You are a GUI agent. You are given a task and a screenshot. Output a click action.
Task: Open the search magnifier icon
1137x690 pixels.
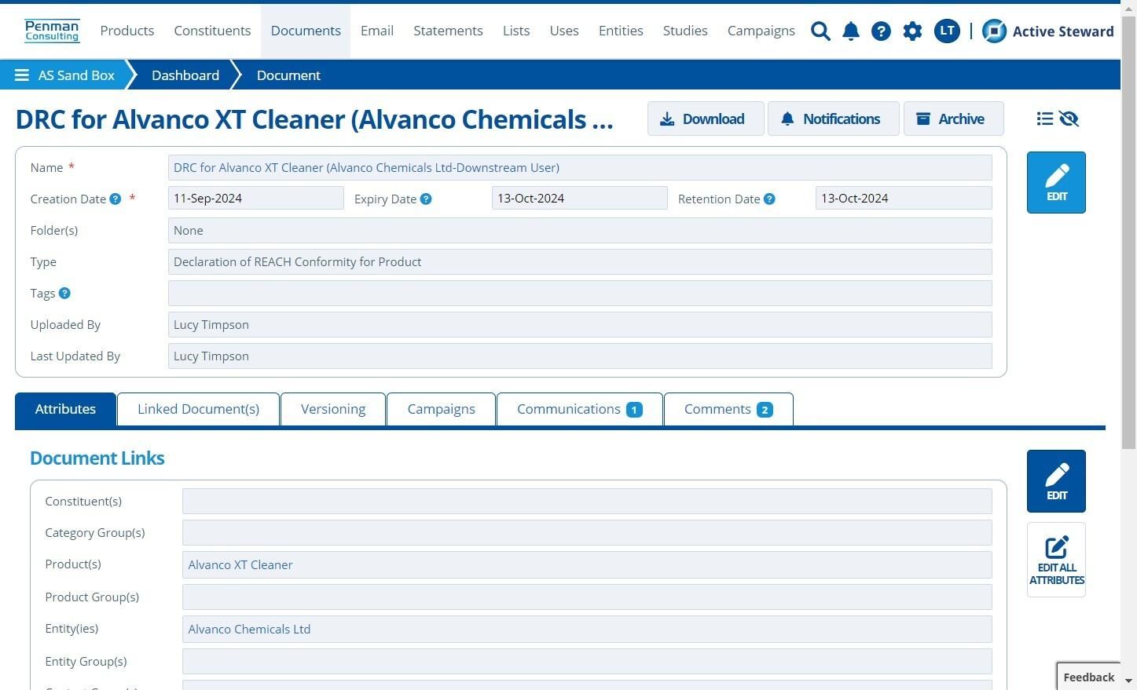point(820,31)
